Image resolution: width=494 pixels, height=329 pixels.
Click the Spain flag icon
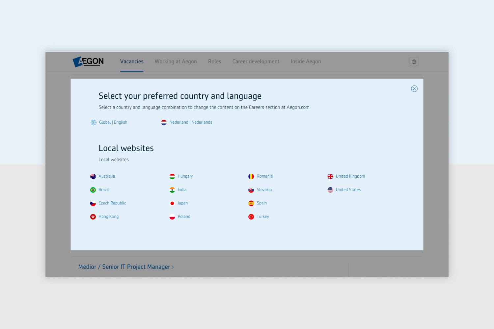[251, 204]
